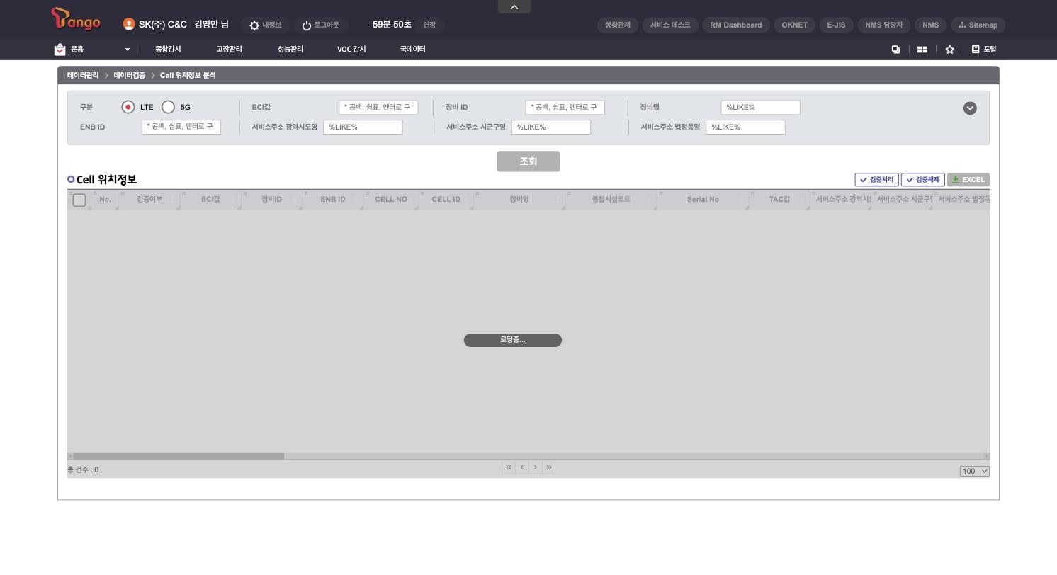Open the 상황관제 link
Image resolution: width=1057 pixels, height=575 pixels.
click(x=618, y=25)
